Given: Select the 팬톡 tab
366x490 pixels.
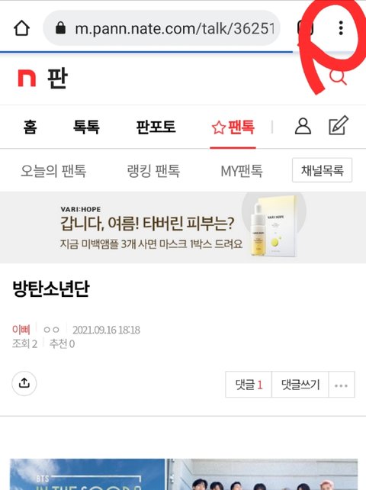Looking at the screenshot, I should (233, 127).
